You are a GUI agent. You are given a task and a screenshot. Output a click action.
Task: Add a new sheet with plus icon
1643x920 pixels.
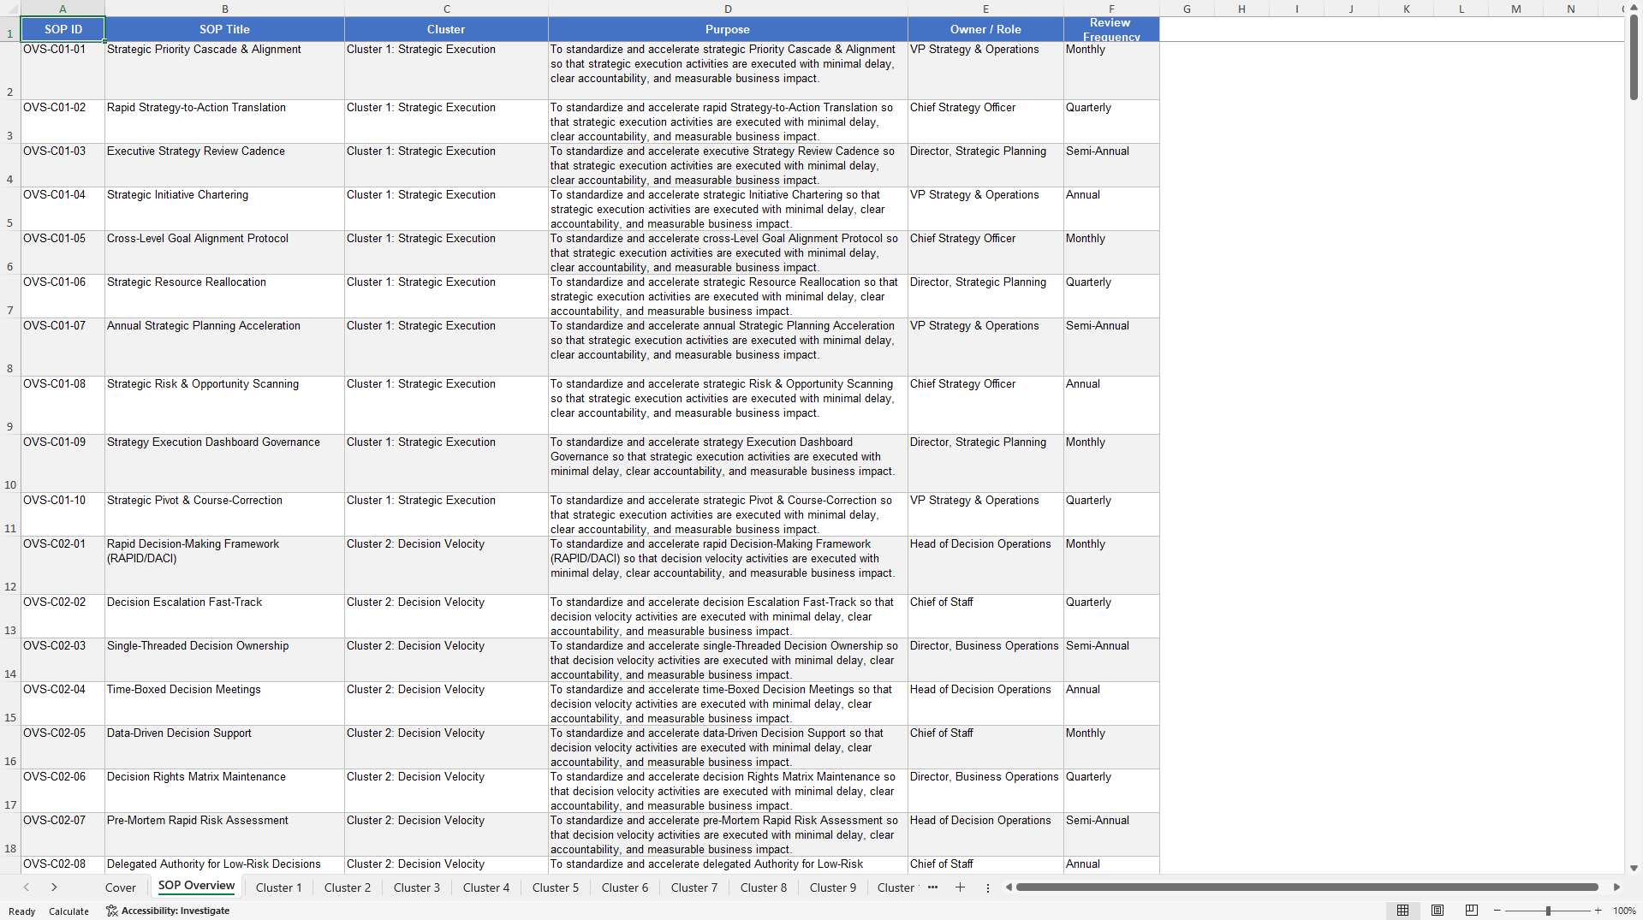coord(960,887)
